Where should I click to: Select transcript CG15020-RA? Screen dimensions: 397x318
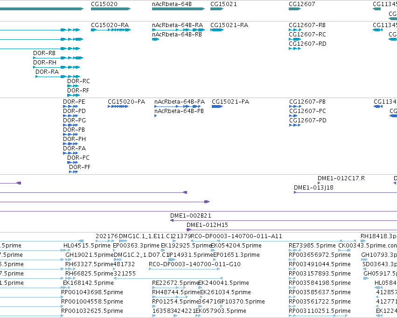pyautogui.click(x=110, y=25)
